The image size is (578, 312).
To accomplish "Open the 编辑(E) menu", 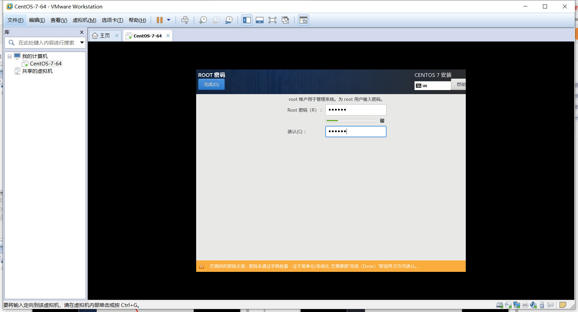I will tap(37, 20).
